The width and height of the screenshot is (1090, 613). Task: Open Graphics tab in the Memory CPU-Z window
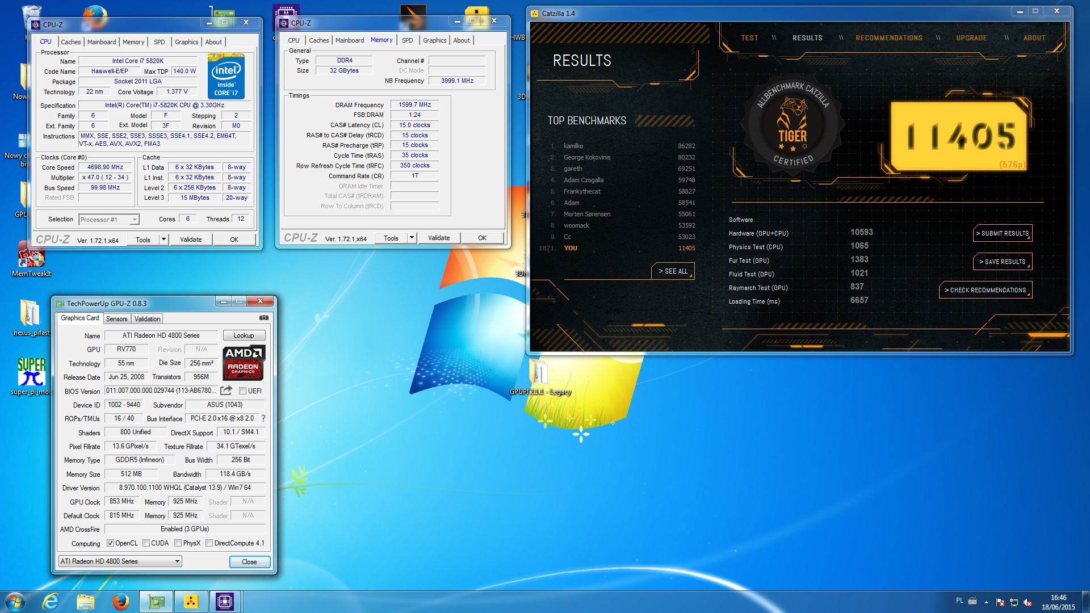coord(434,40)
